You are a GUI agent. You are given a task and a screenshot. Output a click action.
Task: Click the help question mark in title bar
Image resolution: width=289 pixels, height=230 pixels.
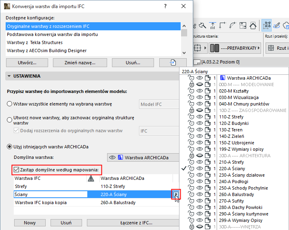[165, 6]
